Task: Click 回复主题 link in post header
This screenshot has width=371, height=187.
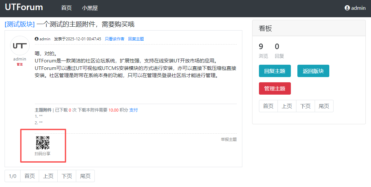Action: pyautogui.click(x=136, y=39)
